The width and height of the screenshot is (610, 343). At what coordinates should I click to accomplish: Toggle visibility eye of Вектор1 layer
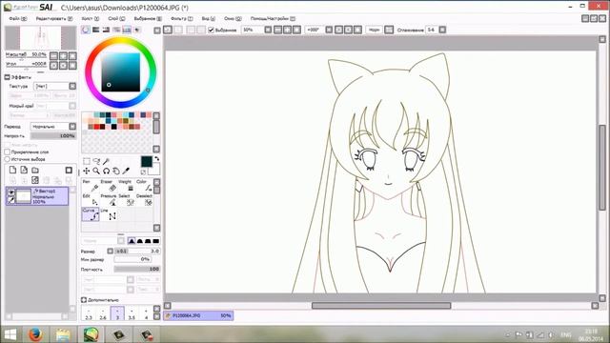pyautogui.click(x=11, y=192)
